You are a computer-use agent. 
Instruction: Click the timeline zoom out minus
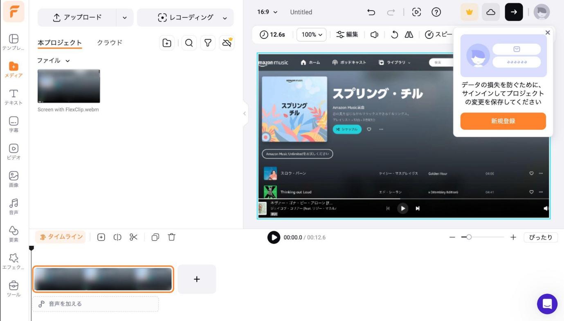coord(452,237)
